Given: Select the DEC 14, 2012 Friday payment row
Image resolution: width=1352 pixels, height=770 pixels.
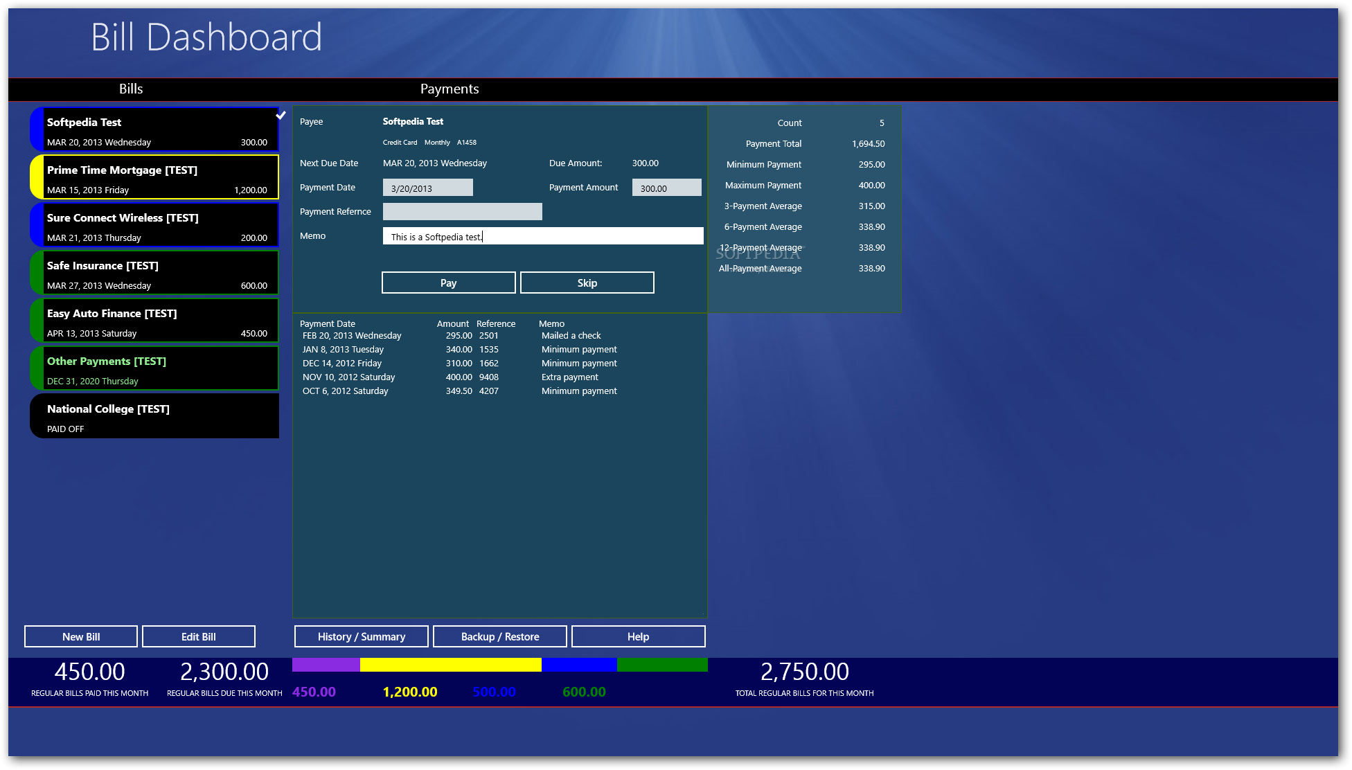Looking at the screenshot, I should [499, 364].
